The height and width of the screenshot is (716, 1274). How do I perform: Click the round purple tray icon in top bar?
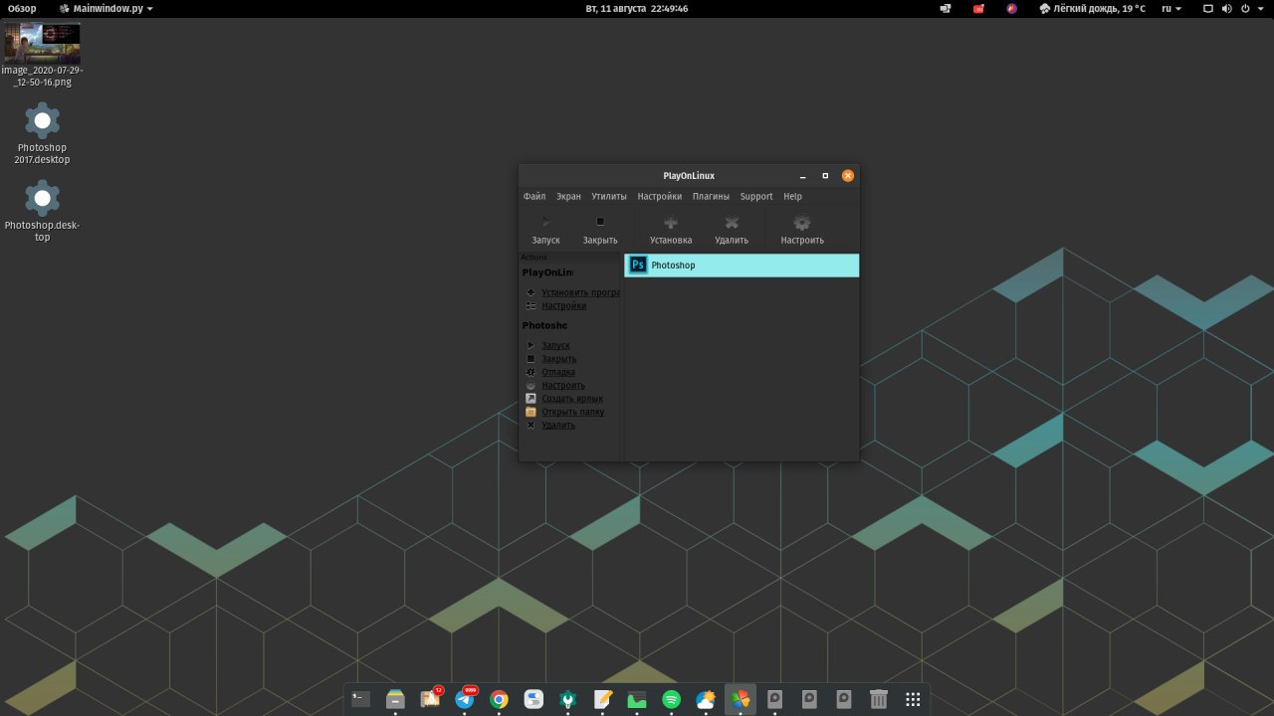pos(1012,8)
